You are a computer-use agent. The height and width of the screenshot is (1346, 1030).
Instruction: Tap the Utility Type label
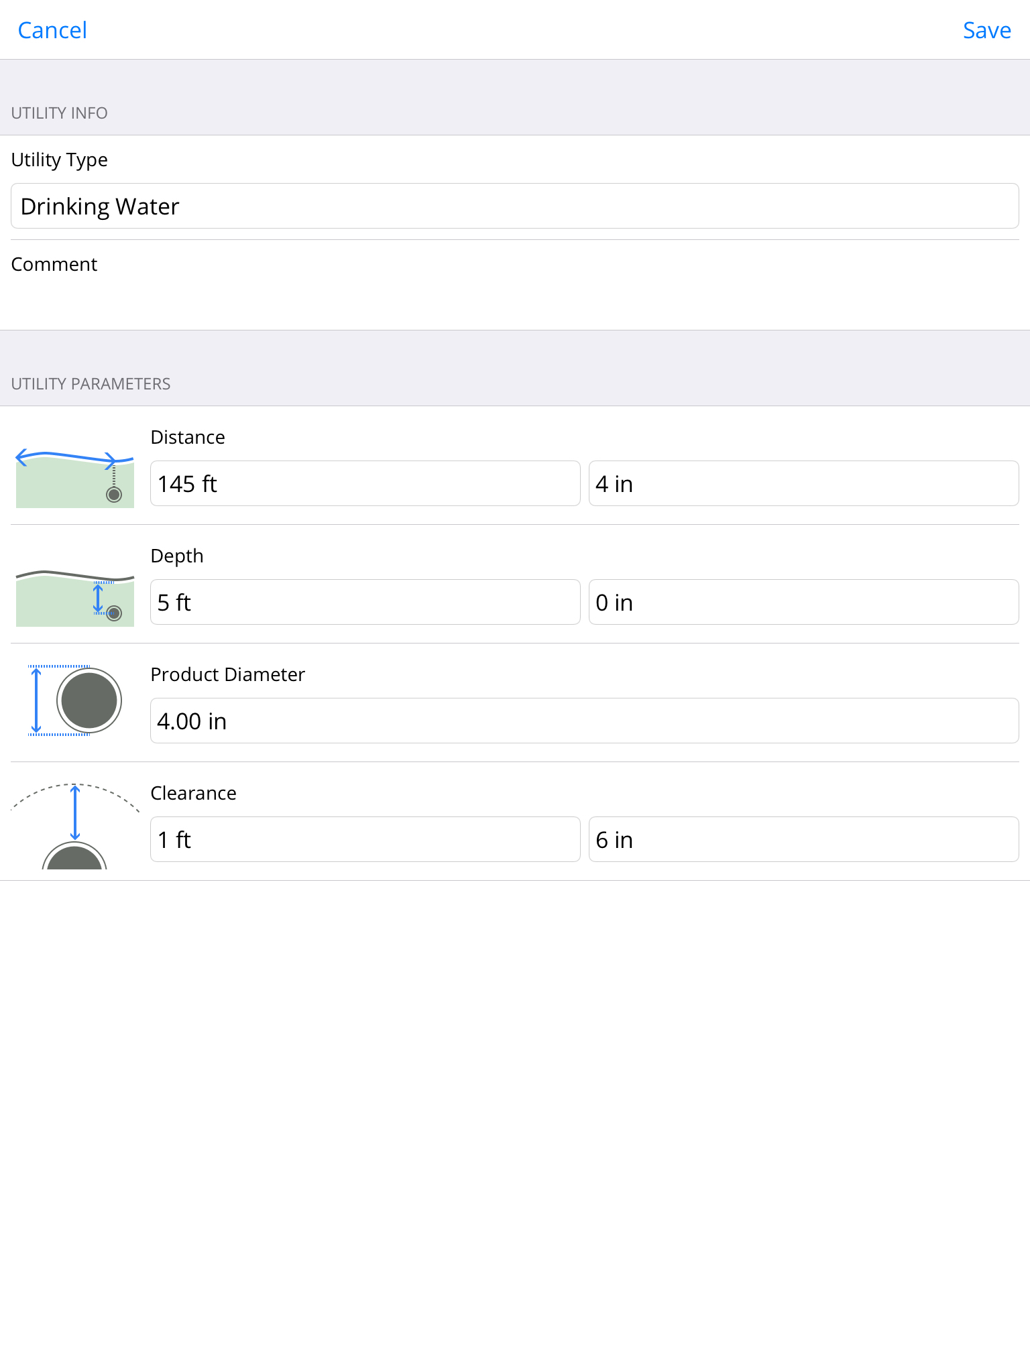(x=60, y=160)
